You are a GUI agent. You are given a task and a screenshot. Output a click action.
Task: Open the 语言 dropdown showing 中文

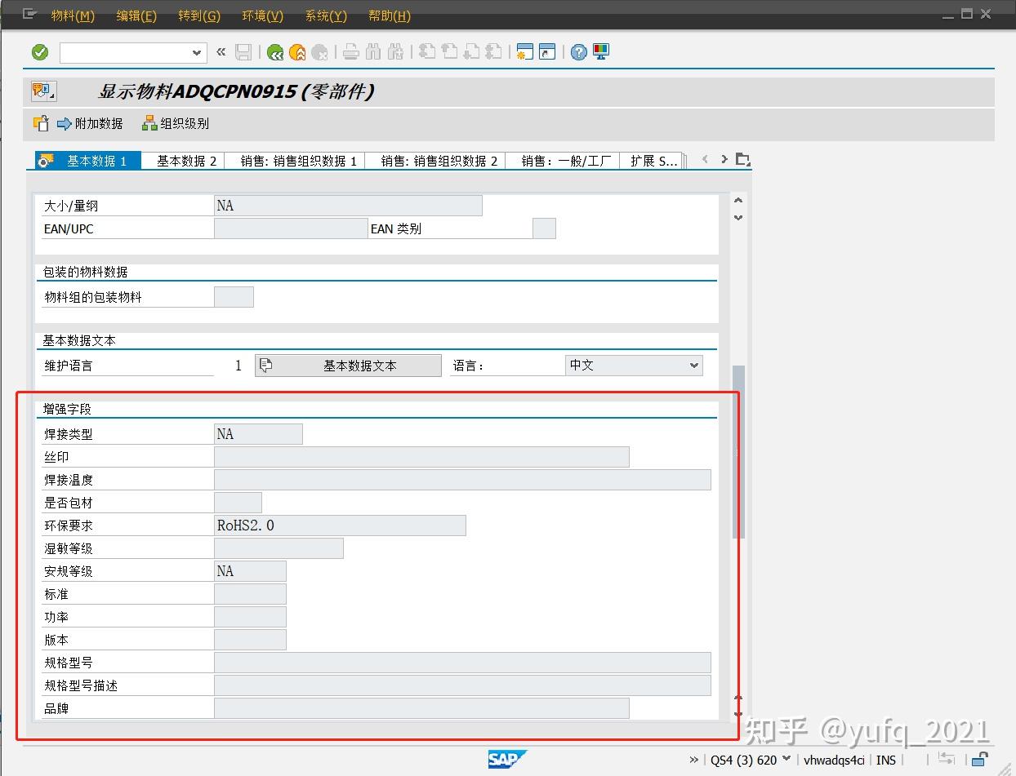634,366
